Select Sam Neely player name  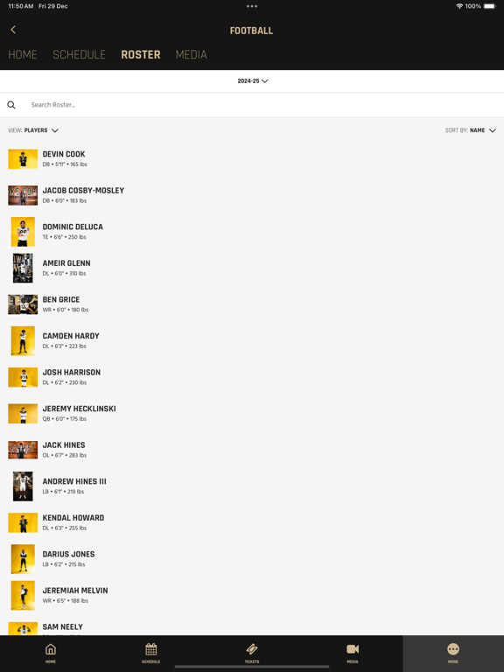tap(63, 627)
